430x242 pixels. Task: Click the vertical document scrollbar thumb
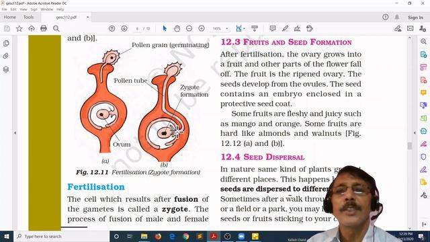(410, 146)
